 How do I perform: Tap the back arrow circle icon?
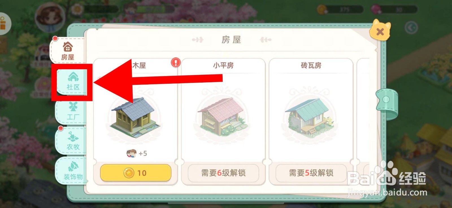411,27
